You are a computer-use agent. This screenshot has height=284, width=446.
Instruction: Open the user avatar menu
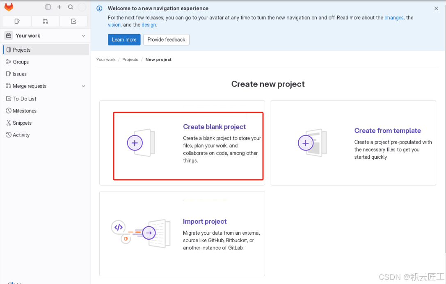tap(82, 7)
